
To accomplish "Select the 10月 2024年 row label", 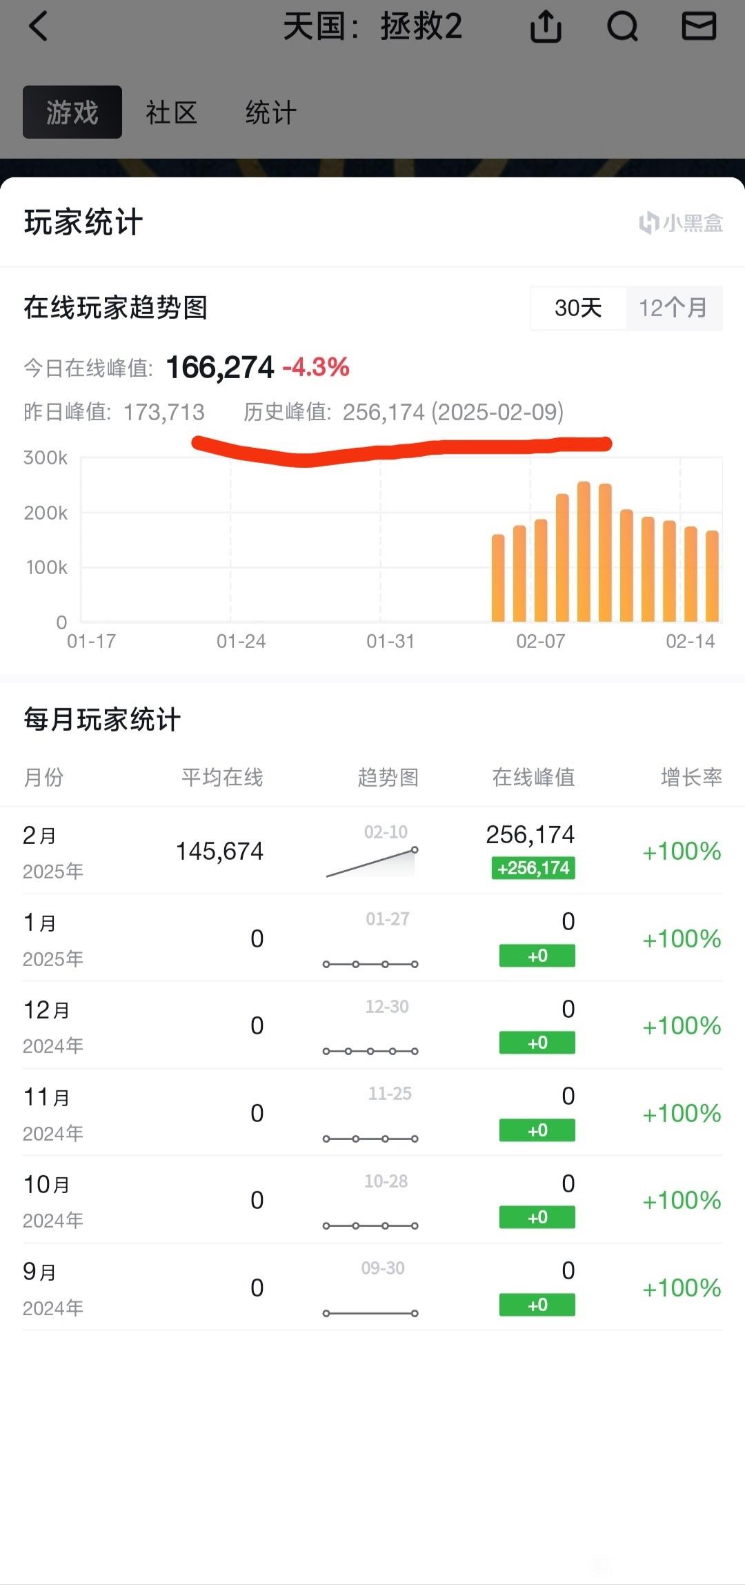I will (53, 1201).
